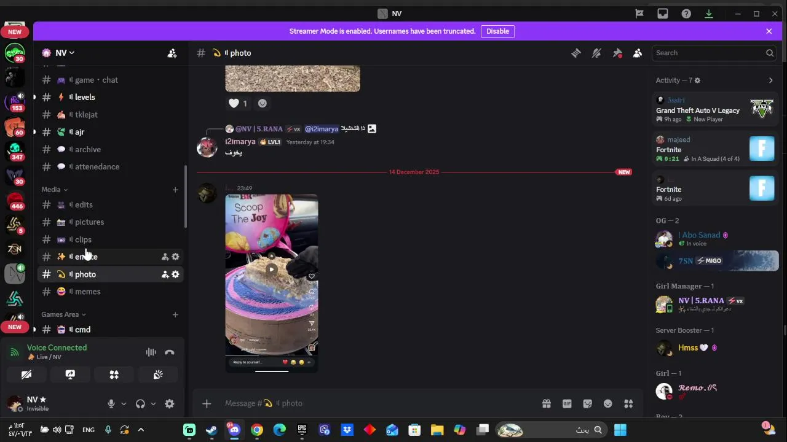
Task: Turn on camera with the video button
Action: pyautogui.click(x=26, y=374)
